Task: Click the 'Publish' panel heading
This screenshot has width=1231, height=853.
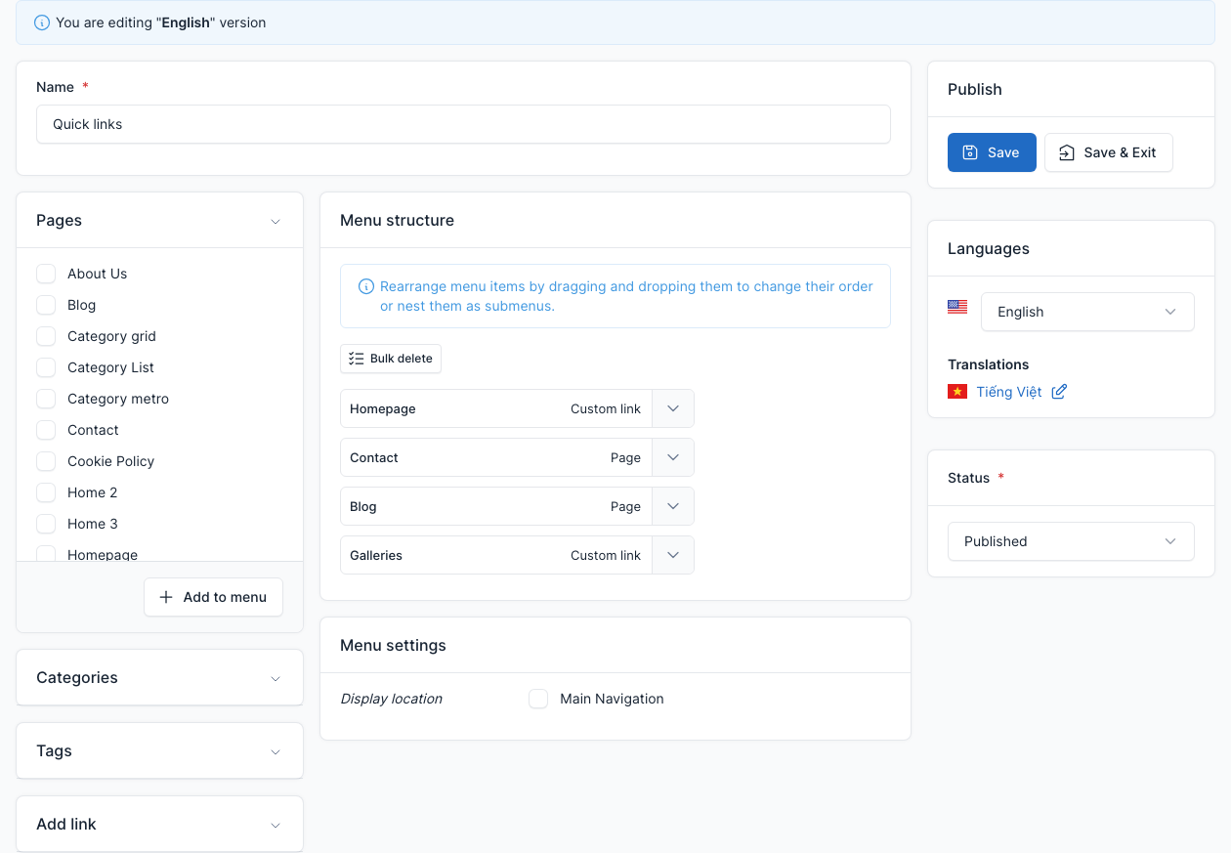Action: pyautogui.click(x=975, y=89)
